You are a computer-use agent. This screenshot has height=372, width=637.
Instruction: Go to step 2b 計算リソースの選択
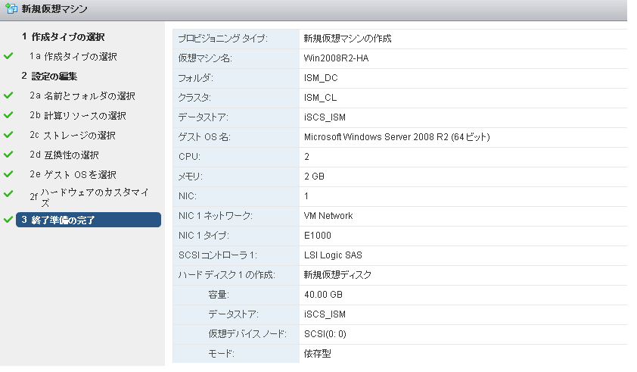click(77, 115)
